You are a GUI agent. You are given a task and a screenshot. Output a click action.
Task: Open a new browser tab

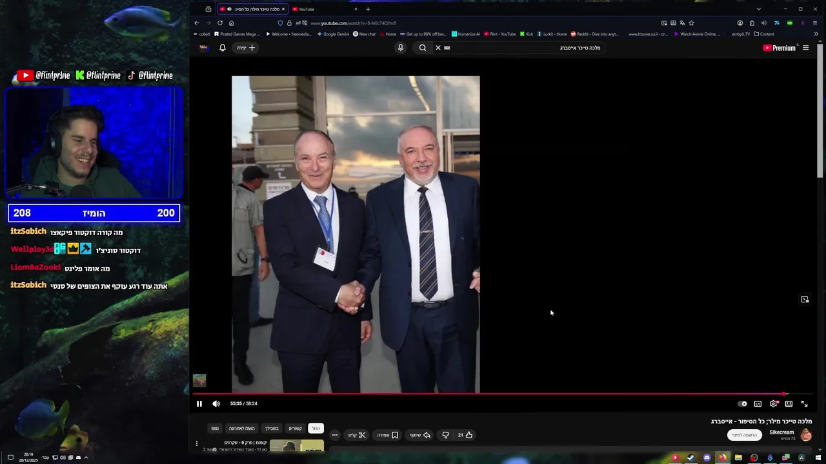pyautogui.click(x=368, y=9)
